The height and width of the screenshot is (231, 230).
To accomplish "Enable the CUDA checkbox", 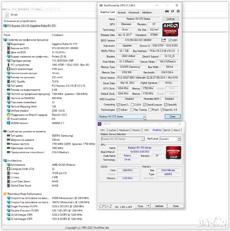I will click(132, 105).
